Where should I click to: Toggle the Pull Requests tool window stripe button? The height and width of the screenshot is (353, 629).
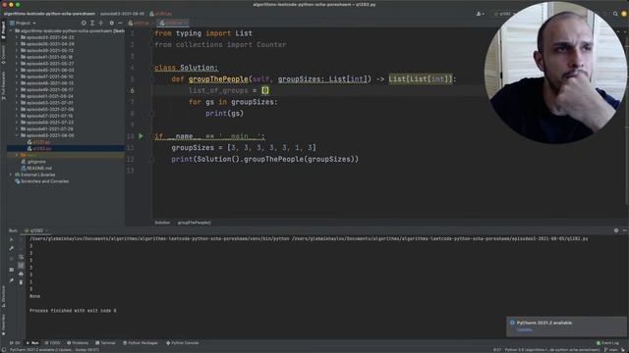point(3,85)
